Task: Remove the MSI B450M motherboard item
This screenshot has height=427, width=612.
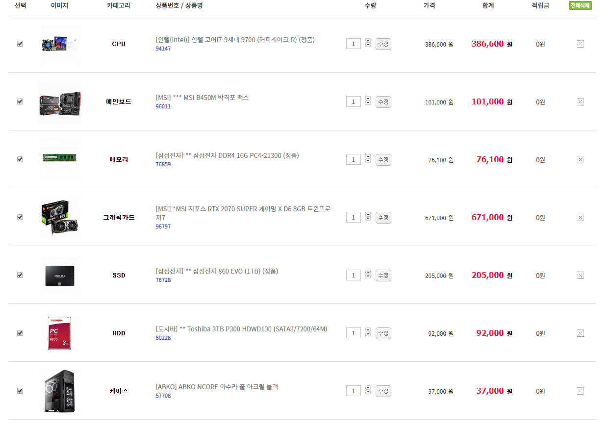Action: coord(580,102)
